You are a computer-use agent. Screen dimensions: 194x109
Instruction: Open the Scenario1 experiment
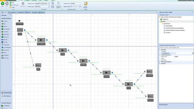tap(167, 32)
